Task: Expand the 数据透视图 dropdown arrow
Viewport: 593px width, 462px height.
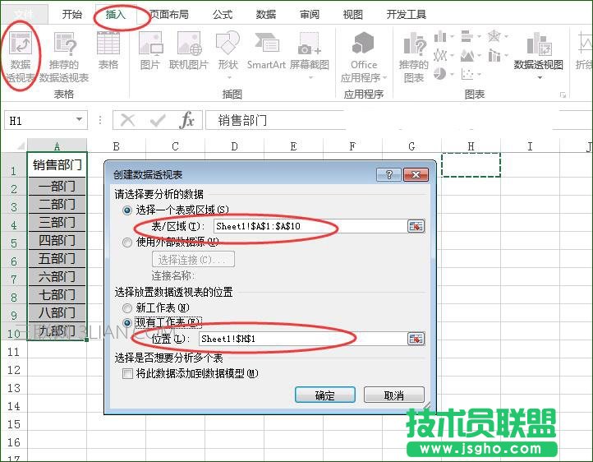Action: [540, 77]
